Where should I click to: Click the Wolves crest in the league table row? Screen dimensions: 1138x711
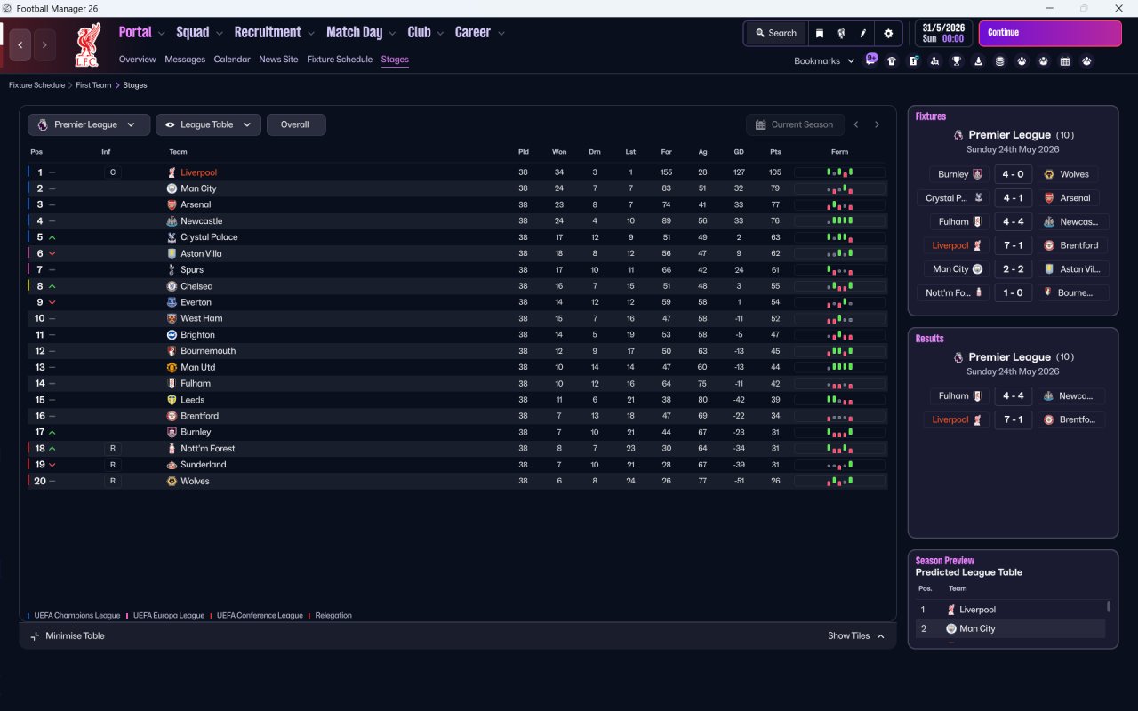click(172, 481)
